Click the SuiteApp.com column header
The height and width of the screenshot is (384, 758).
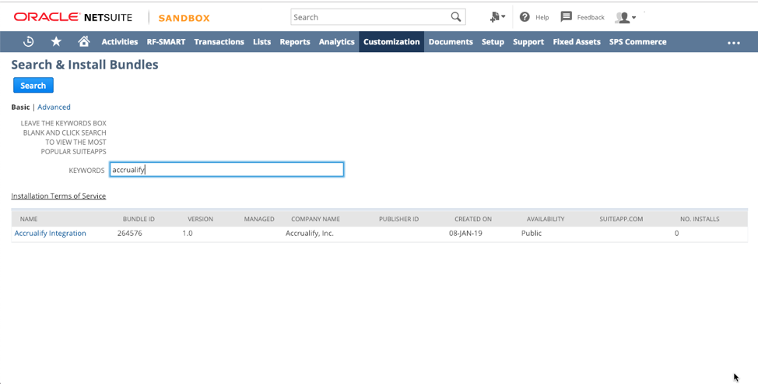click(x=621, y=219)
